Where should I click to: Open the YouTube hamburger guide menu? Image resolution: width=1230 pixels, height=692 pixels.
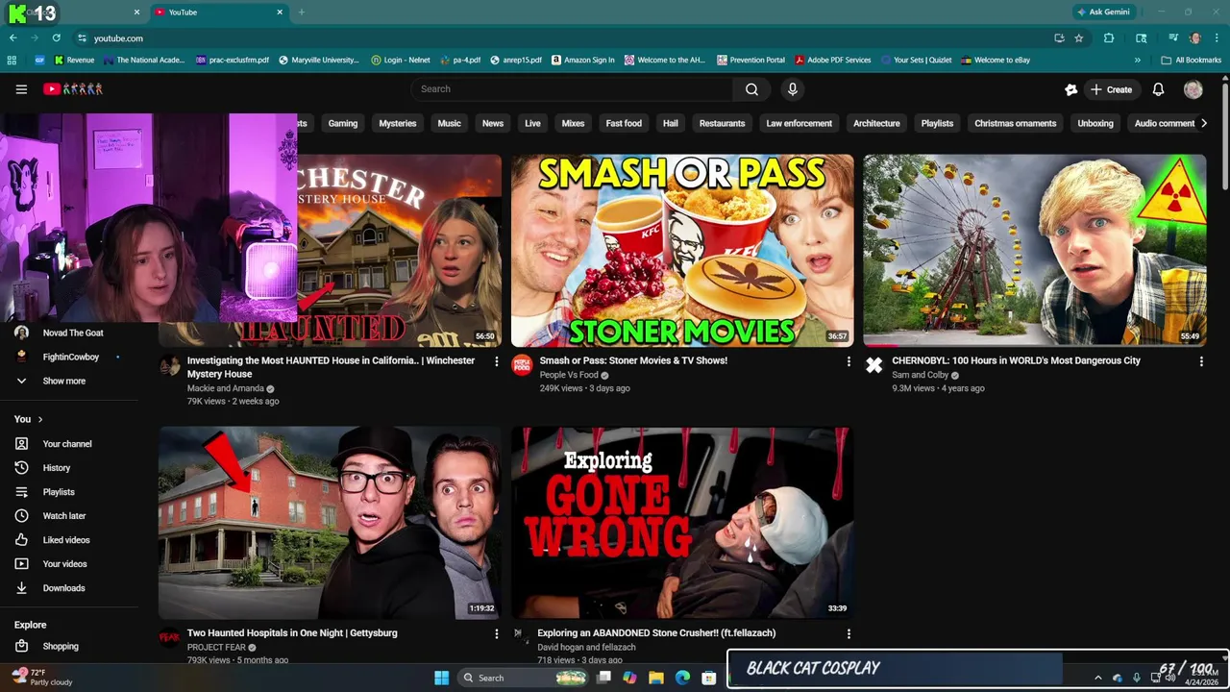pyautogui.click(x=21, y=89)
